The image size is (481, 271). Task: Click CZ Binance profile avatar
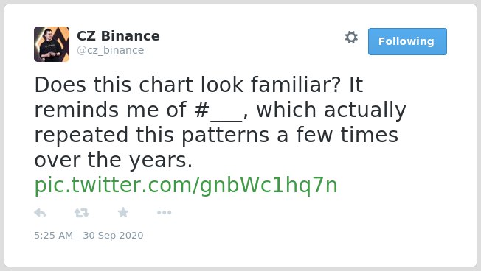(52, 44)
